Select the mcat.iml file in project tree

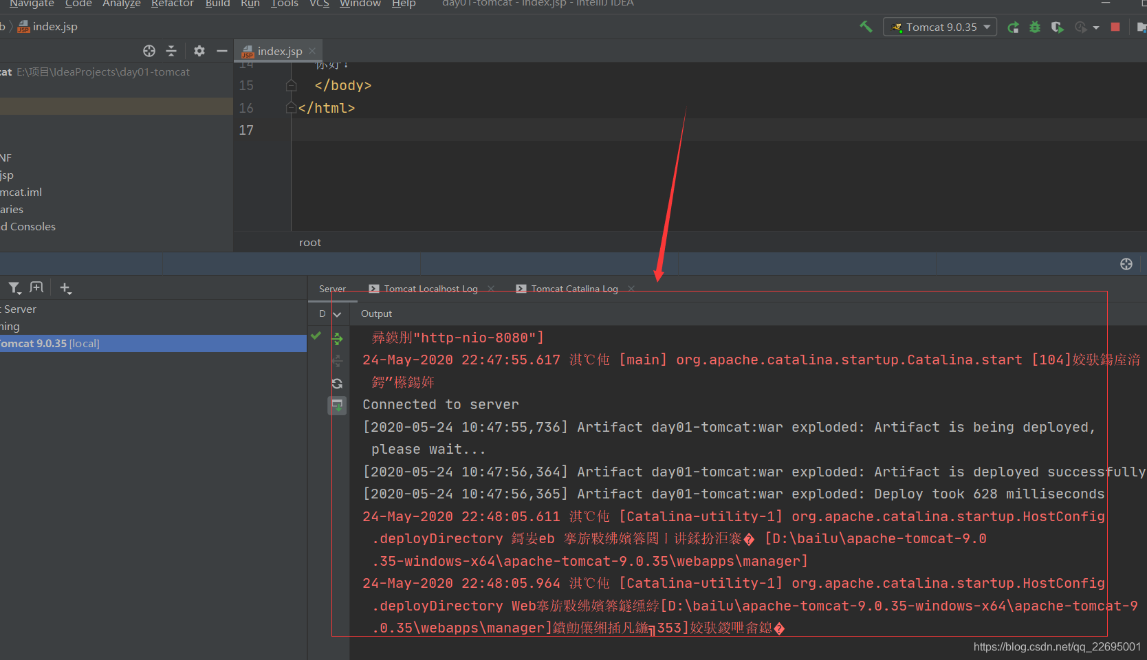point(21,192)
